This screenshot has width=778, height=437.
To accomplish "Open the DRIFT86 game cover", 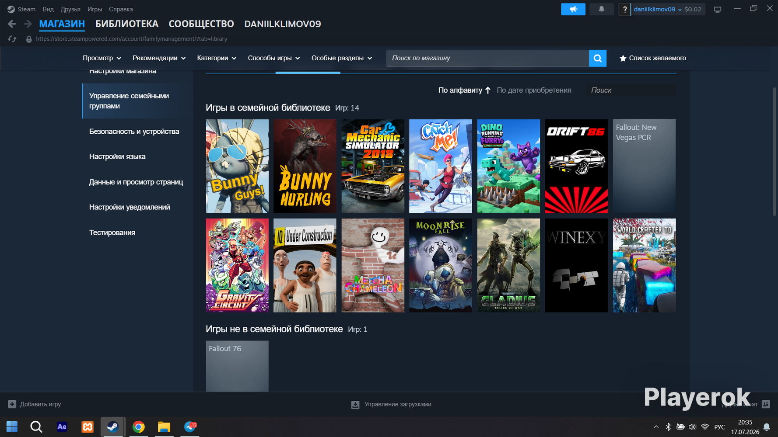I will click(x=576, y=166).
